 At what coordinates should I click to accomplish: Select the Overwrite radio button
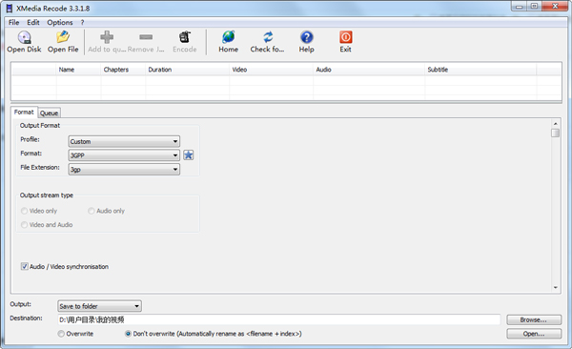pos(61,334)
